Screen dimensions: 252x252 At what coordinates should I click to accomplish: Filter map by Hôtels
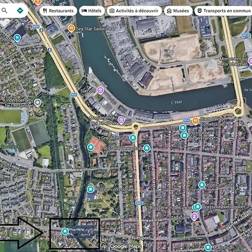(91, 11)
